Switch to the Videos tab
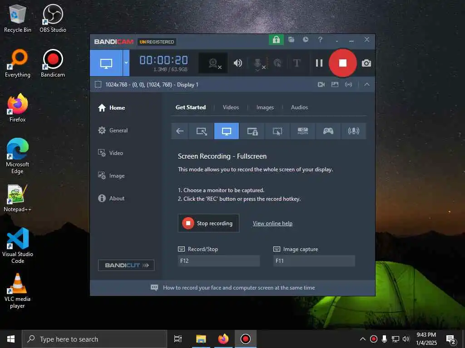This screenshot has width=465, height=348. (231, 107)
